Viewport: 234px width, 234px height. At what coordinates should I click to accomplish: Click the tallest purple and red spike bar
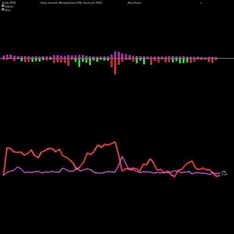(x=115, y=63)
